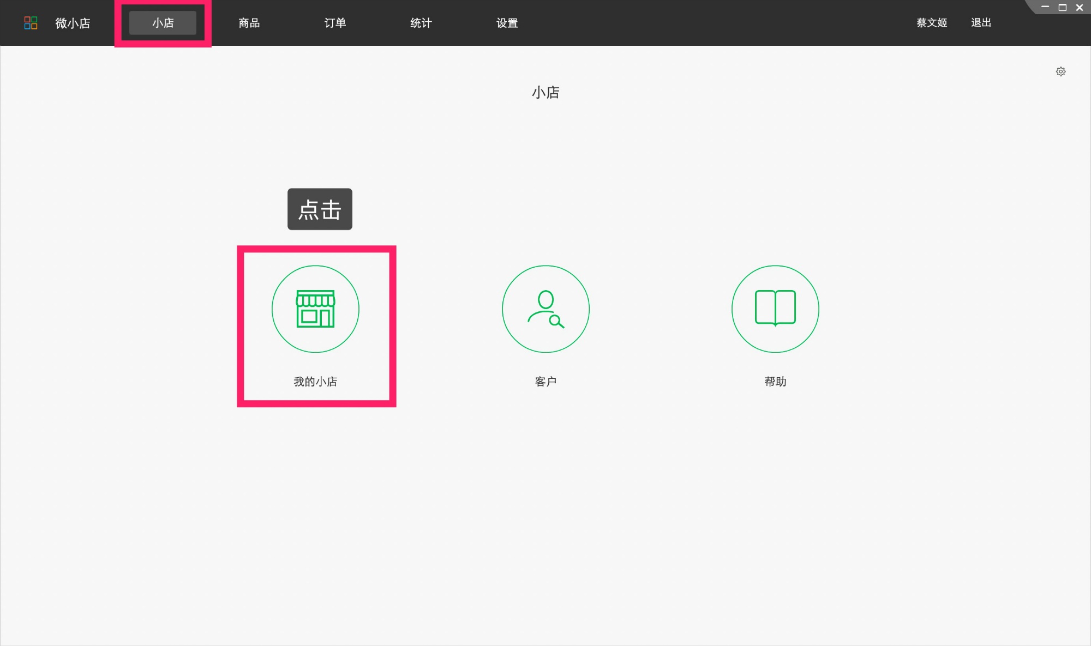Maximize the application window
This screenshot has width=1091, height=646.
[x=1061, y=7]
